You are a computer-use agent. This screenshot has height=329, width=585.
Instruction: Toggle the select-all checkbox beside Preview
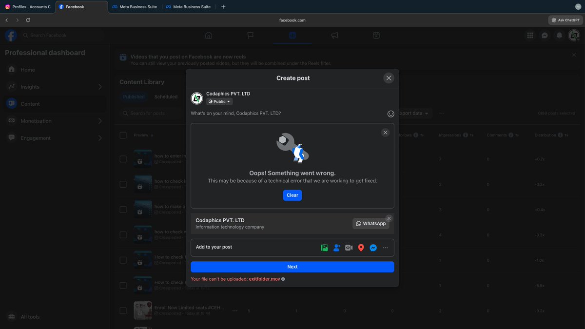pyautogui.click(x=123, y=135)
